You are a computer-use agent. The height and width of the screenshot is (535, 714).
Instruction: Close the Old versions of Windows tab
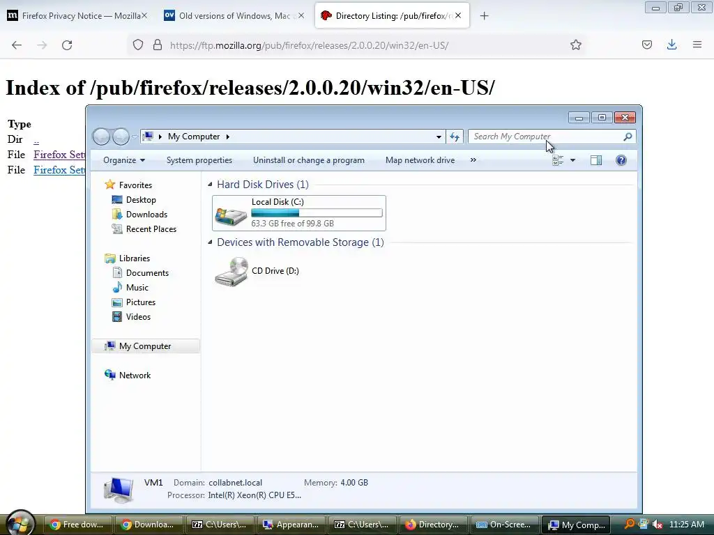coord(301,15)
